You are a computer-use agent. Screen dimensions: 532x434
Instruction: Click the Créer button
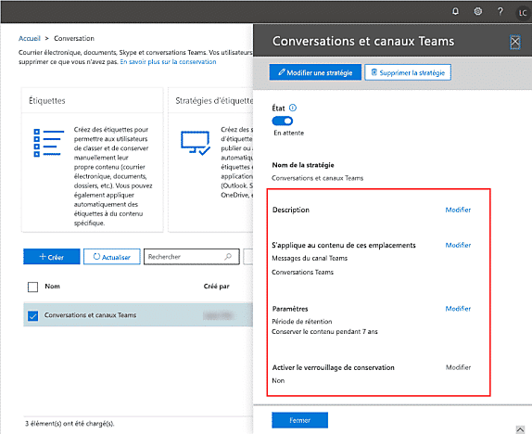click(x=52, y=257)
